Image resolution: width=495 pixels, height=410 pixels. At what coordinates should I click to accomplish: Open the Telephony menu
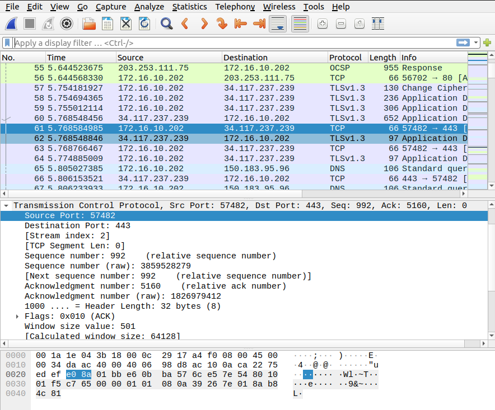(x=235, y=7)
